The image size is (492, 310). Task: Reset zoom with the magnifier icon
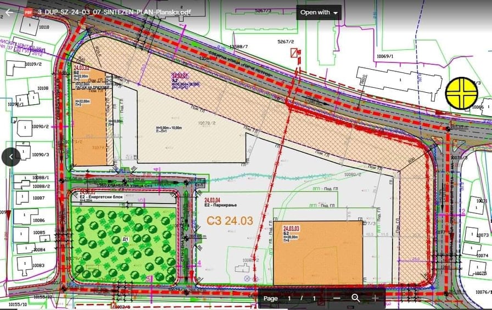click(356, 298)
